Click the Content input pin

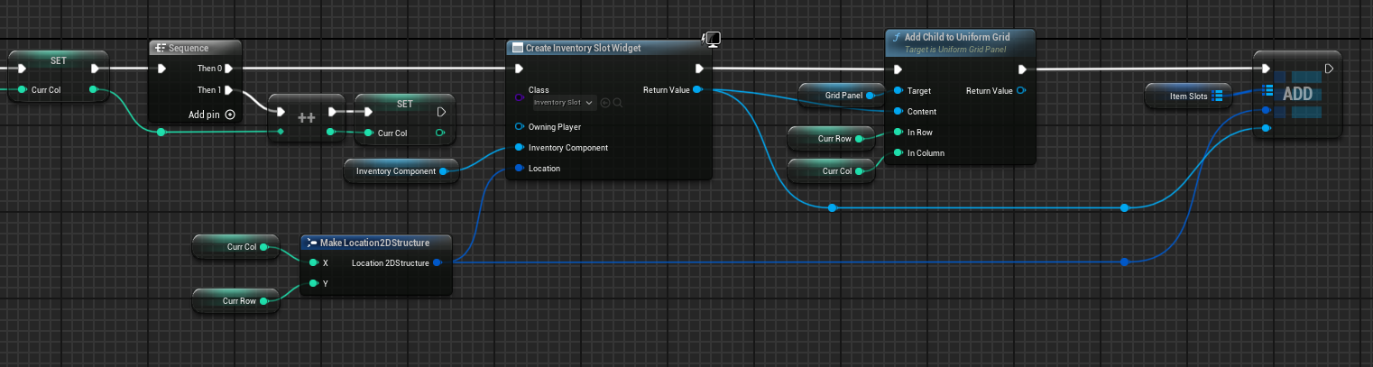point(898,112)
